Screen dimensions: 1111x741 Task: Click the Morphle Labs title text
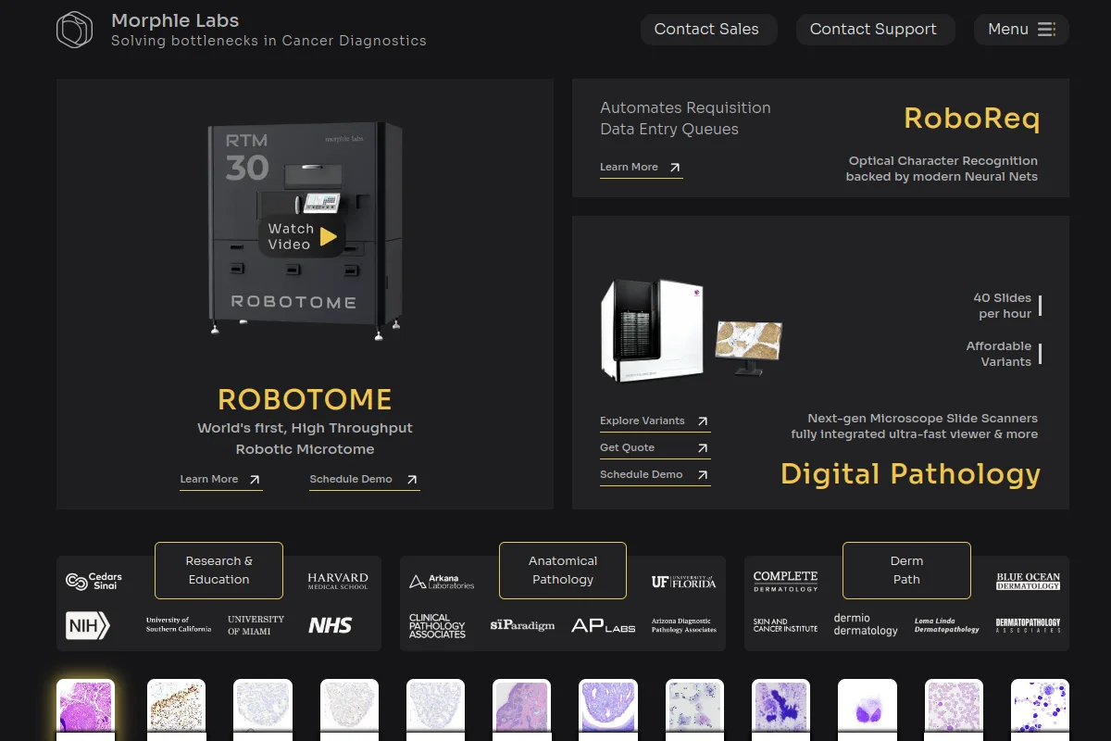175,20
